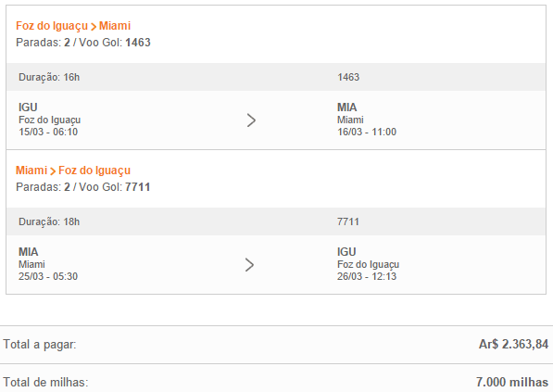Viewport: 553px width, 392px height.
Task: Open the Miami > Foz do Iguaçu route heading
Action: point(73,171)
